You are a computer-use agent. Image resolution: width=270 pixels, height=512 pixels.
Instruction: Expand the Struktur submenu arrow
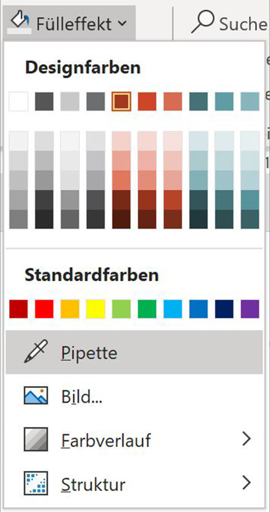pyautogui.click(x=247, y=483)
